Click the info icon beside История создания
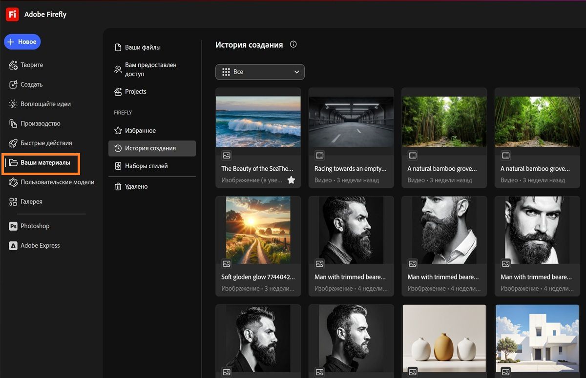 (293, 44)
